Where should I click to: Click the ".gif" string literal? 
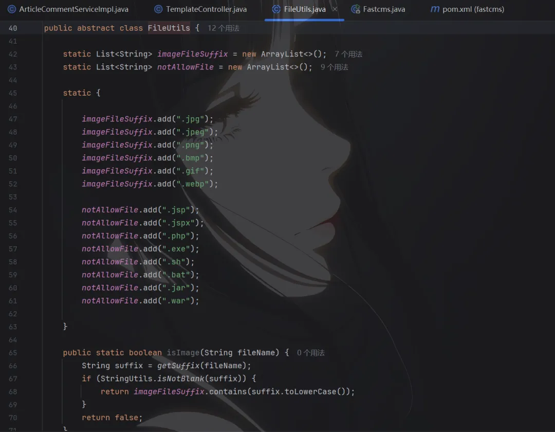[190, 171]
